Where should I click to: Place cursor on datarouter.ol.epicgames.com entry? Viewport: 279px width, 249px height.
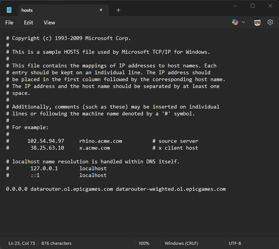(x=72, y=189)
